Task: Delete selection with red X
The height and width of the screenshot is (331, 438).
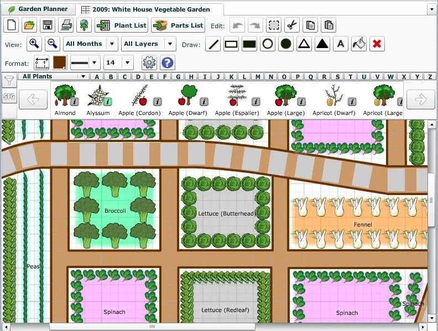Action: pyautogui.click(x=377, y=44)
